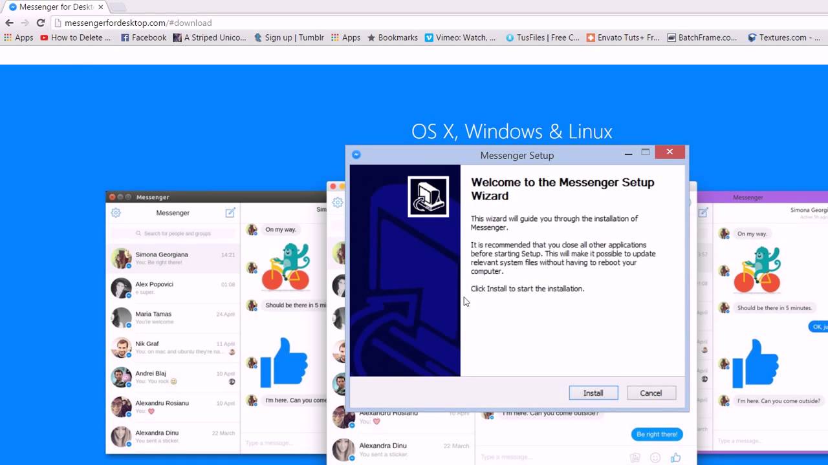828x465 pixels.
Task: Click Install to start the Messenger installation
Action: (x=593, y=393)
